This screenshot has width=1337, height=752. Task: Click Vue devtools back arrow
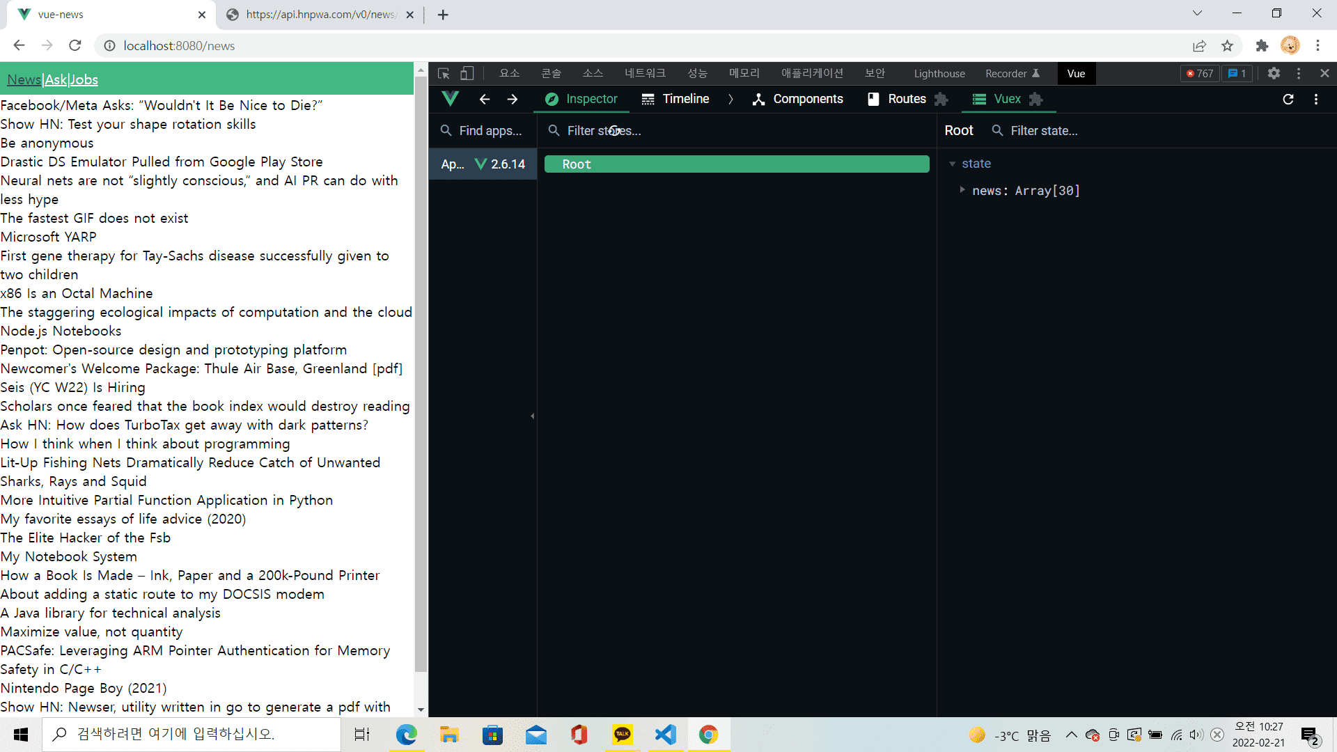(485, 99)
